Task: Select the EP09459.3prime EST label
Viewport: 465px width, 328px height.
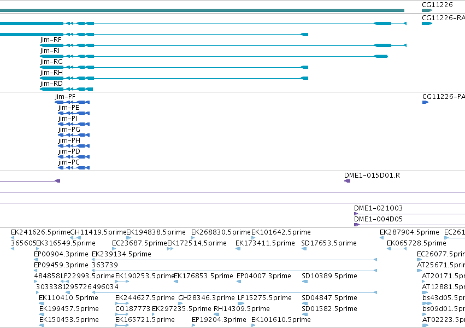Action: click(61, 265)
